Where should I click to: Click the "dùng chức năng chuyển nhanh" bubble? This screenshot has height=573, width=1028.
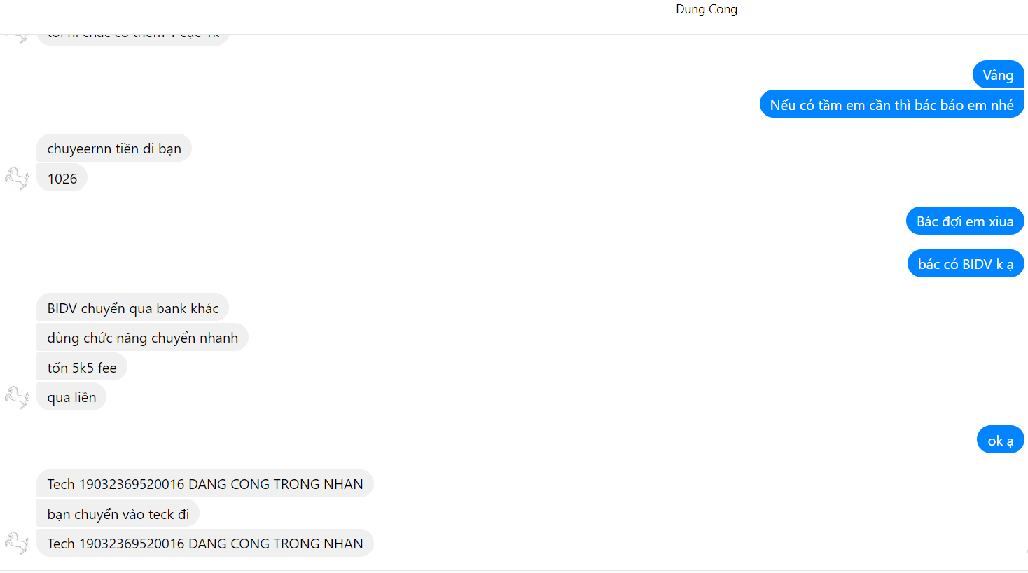click(x=142, y=338)
